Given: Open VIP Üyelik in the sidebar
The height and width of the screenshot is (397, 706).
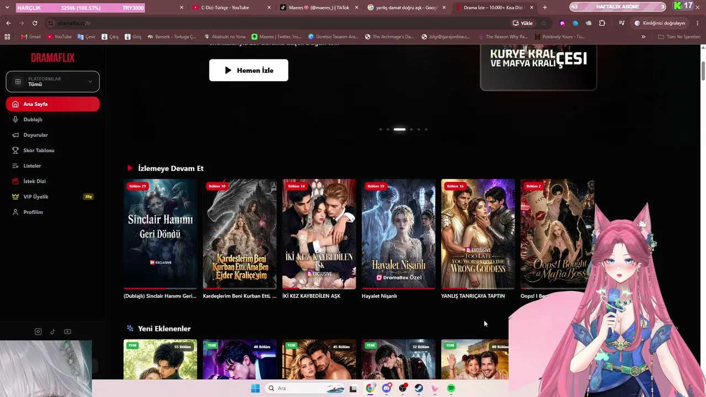Looking at the screenshot, I should click(x=53, y=197).
